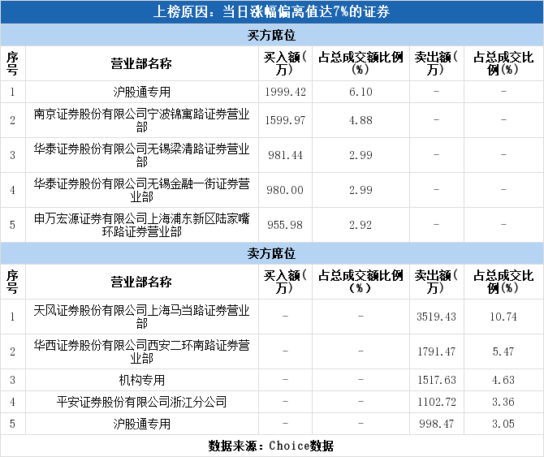Click 平安证券股份有限公司浙江分公司
Image resolution: width=544 pixels, height=457 pixels.
142,402
